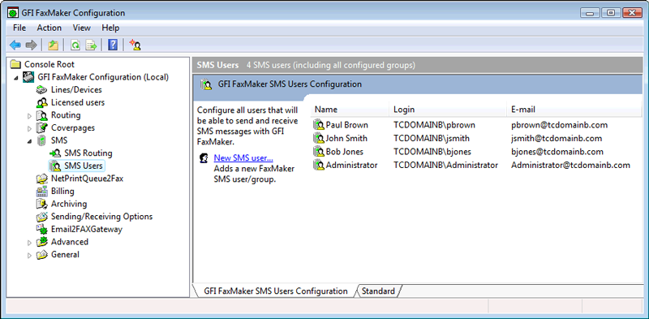Click the Sending/Receiving Options icon
649x319 pixels.
[x=42, y=217]
